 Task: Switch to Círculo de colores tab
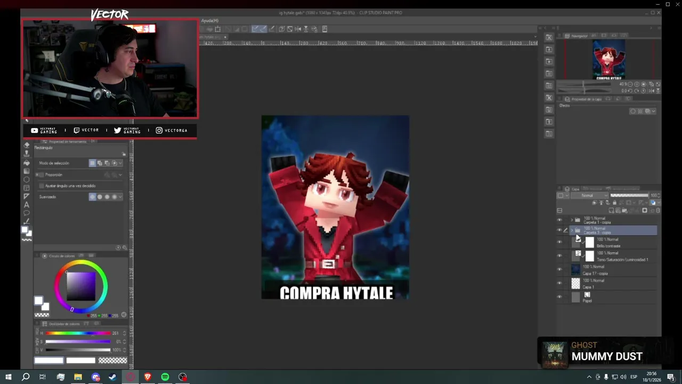[x=59, y=256]
